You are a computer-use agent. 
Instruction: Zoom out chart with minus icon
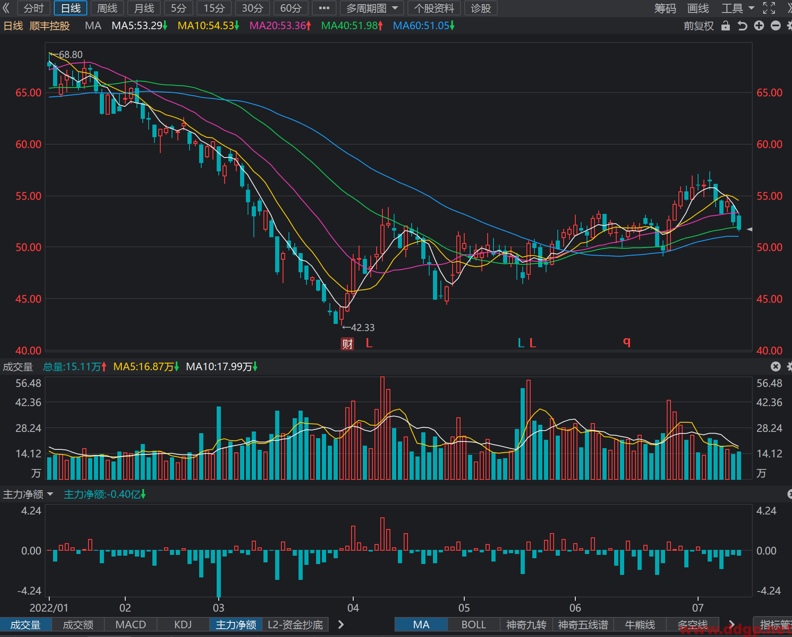coord(776,26)
